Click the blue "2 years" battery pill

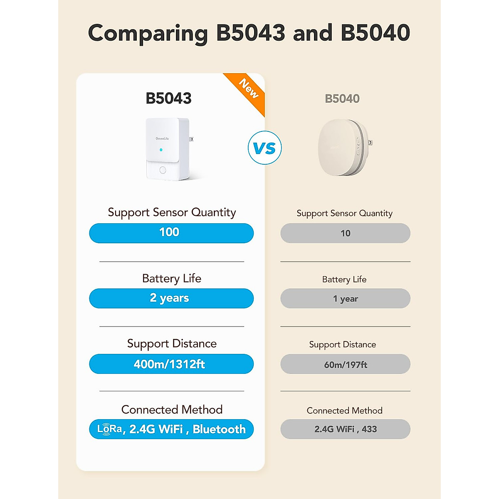pyautogui.click(x=171, y=298)
